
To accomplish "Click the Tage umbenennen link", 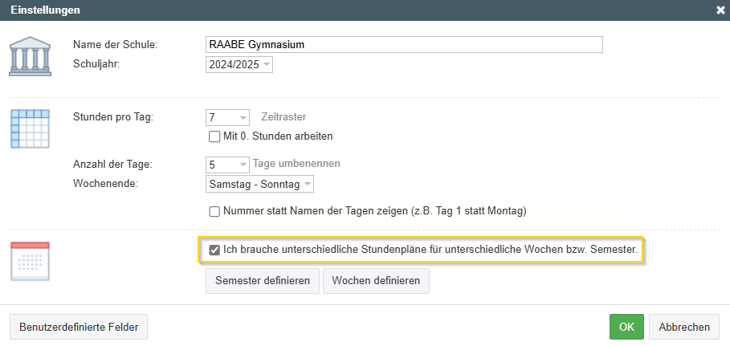I will [296, 164].
